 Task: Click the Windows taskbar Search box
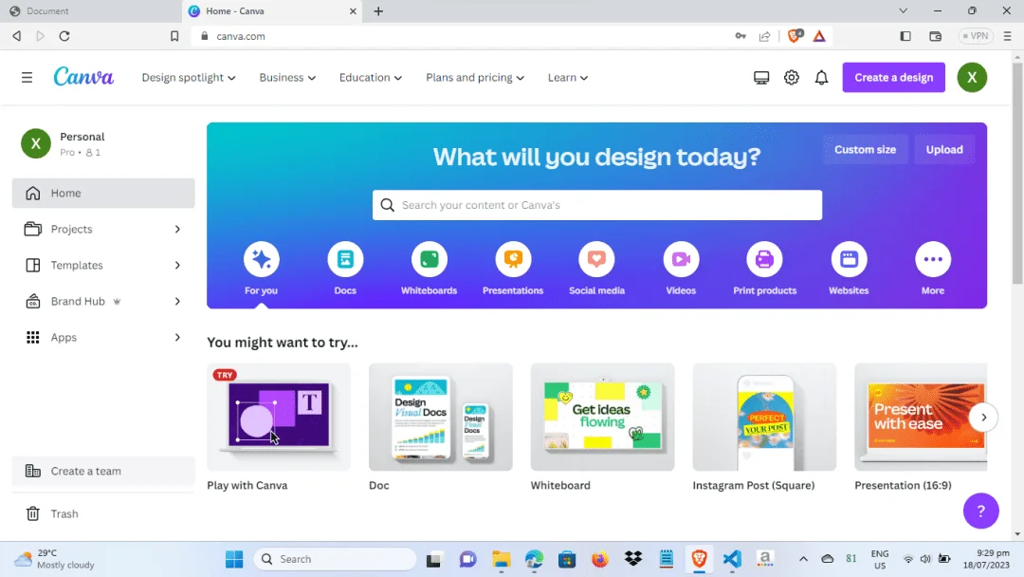click(x=335, y=559)
